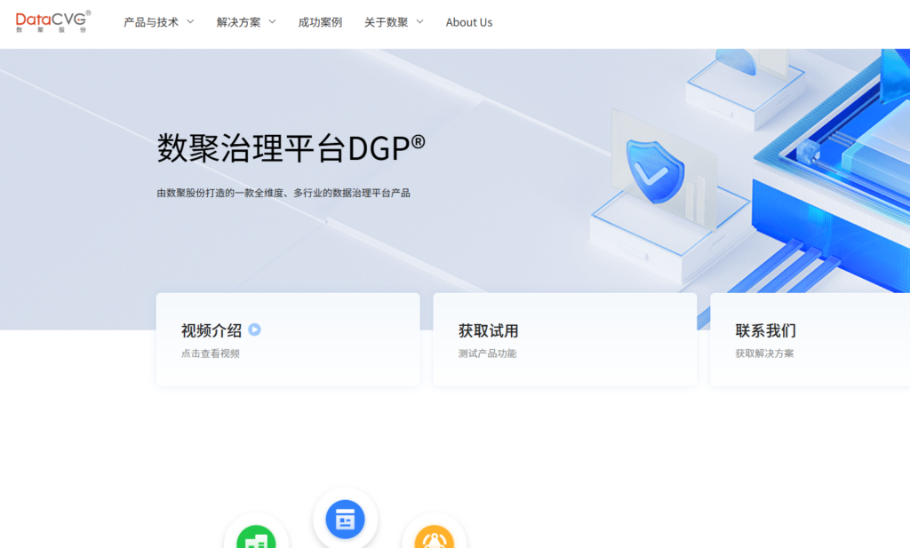The height and width of the screenshot is (548, 910).
Task: Click 点击查看视频 link text
Action: point(213,353)
